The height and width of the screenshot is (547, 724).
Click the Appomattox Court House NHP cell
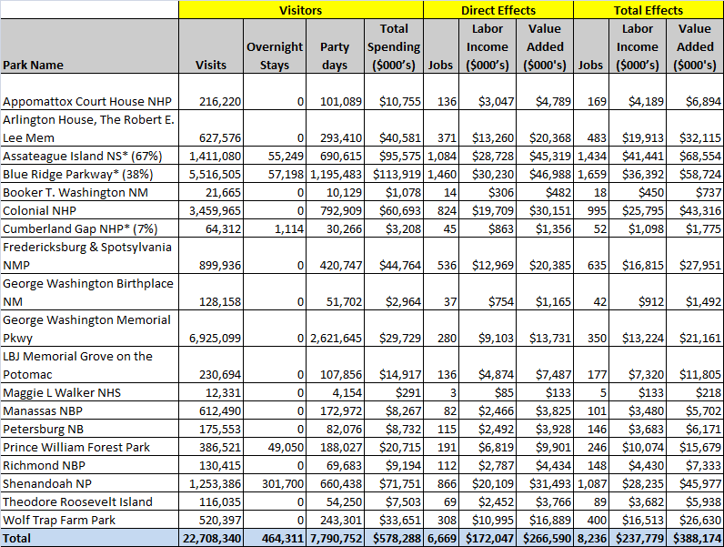click(89, 102)
